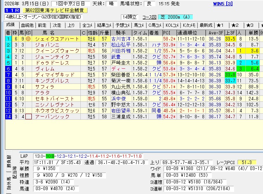Viewport: 263px width, 194px height.
Task: Click the empty mark box for アーバンシック
Action: pyautogui.click(x=28, y=117)
